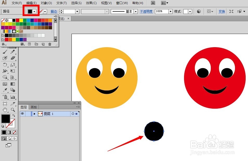Select the Paintbrush tool
The image size is (248, 161).
click(5, 52)
